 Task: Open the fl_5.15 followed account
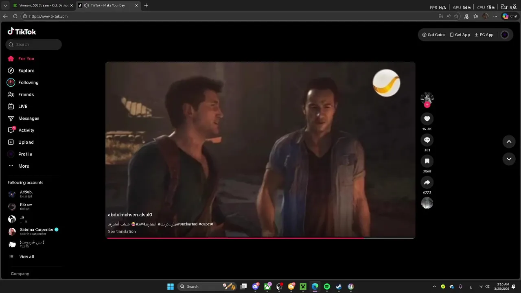26,244
